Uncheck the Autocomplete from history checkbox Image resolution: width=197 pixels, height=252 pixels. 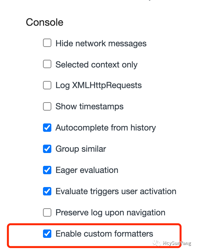(47, 128)
